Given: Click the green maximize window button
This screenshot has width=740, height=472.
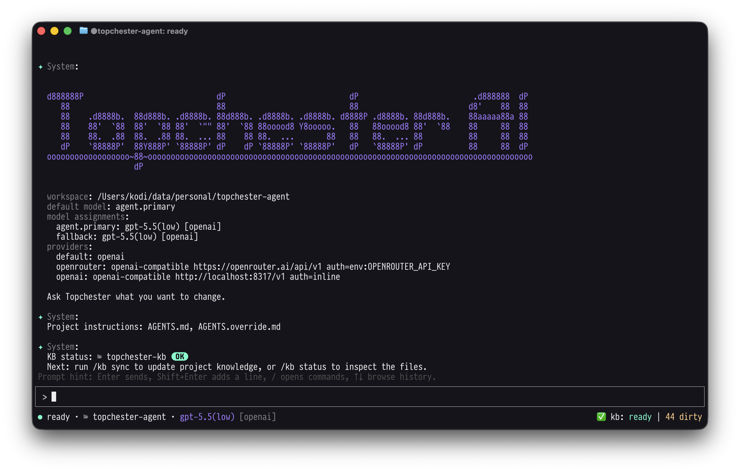Looking at the screenshot, I should click(68, 31).
